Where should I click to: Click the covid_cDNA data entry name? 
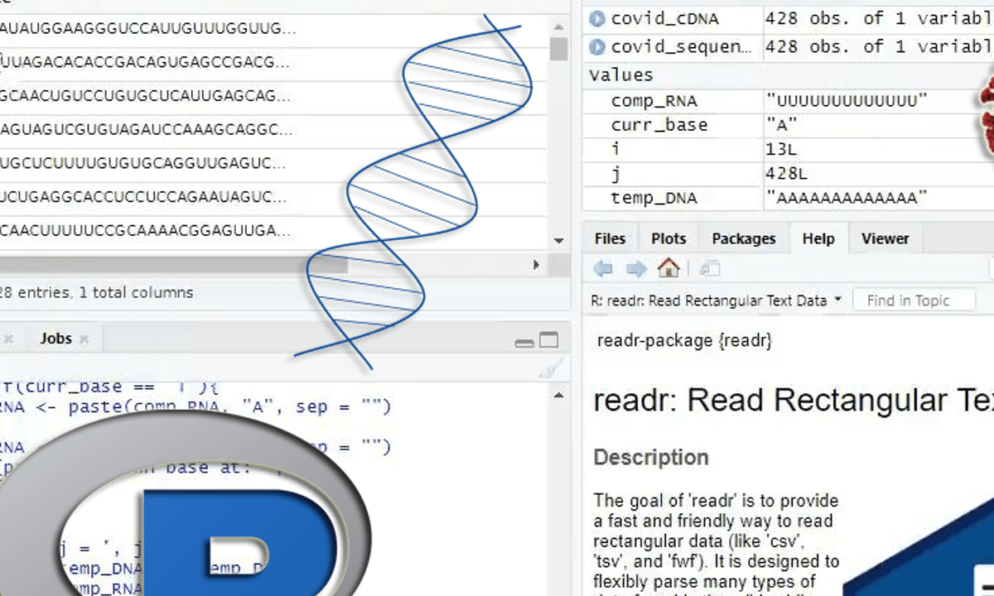(665, 18)
